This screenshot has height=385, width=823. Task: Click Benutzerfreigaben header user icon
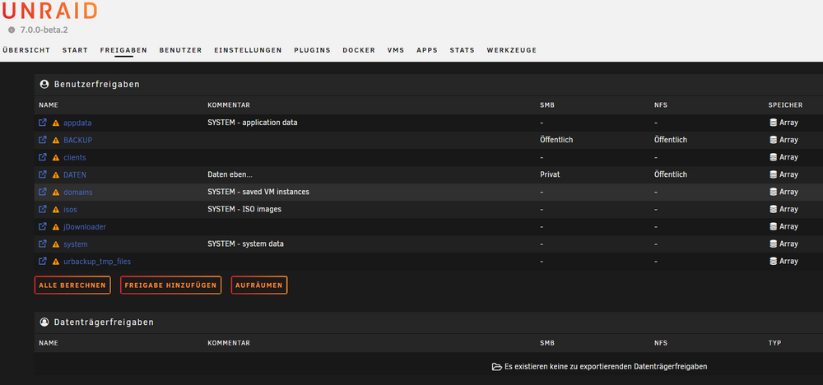point(44,84)
